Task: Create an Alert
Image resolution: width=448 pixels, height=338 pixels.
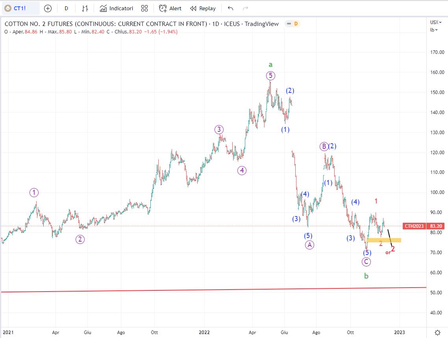Action: pyautogui.click(x=170, y=9)
